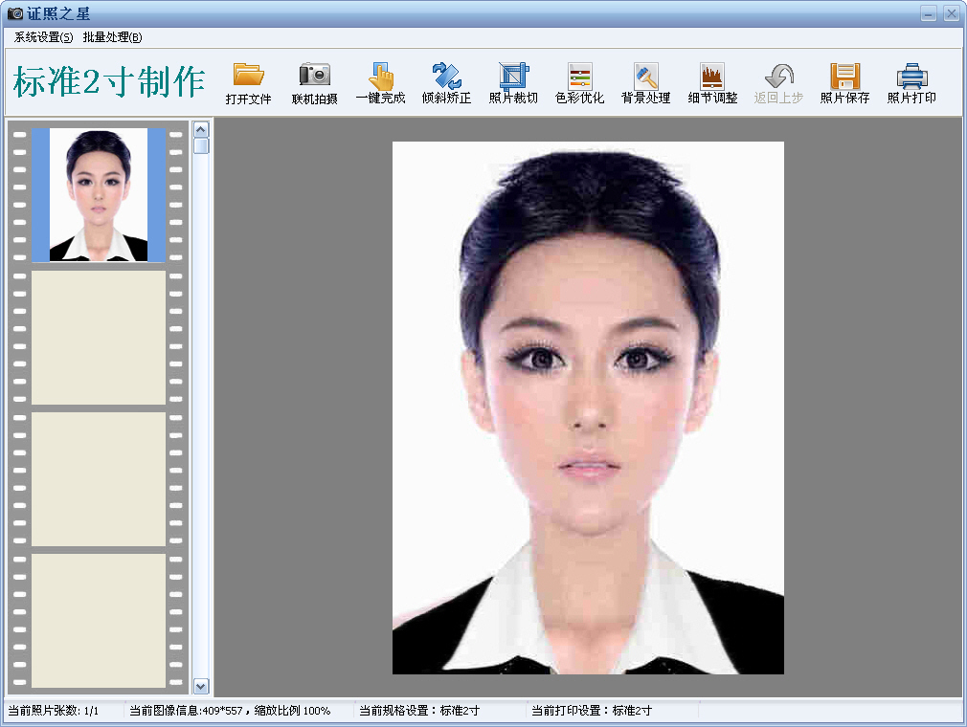
Task: Save the photo with 照片保存 icon
Action: (x=844, y=77)
